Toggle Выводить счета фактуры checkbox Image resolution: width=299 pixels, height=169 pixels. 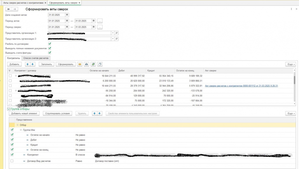click(x=50, y=53)
